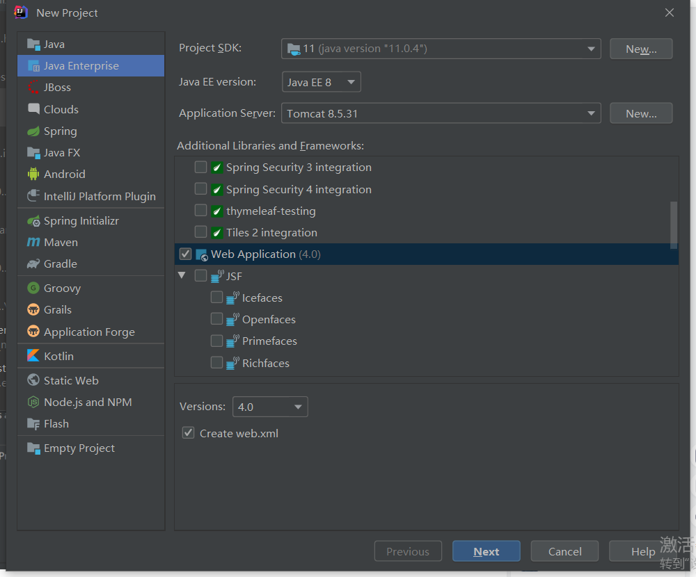
Task: Click the Primefaces library icon
Action: (232, 341)
